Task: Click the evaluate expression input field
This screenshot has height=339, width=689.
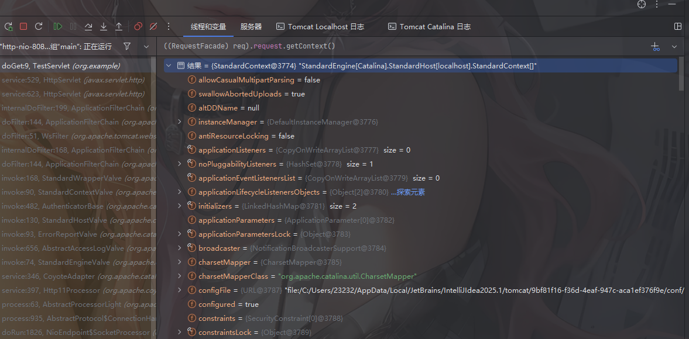Action: (398, 46)
